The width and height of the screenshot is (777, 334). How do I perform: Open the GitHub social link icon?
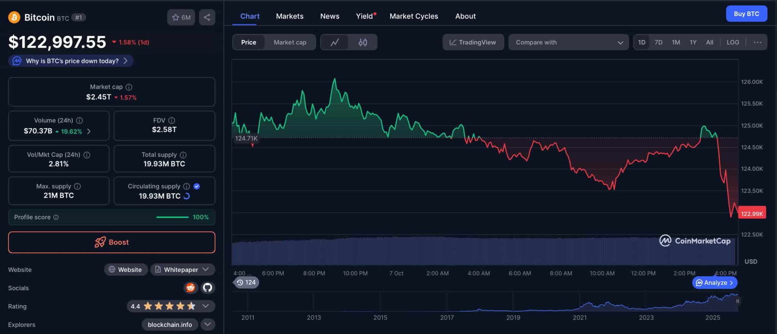[x=207, y=288]
